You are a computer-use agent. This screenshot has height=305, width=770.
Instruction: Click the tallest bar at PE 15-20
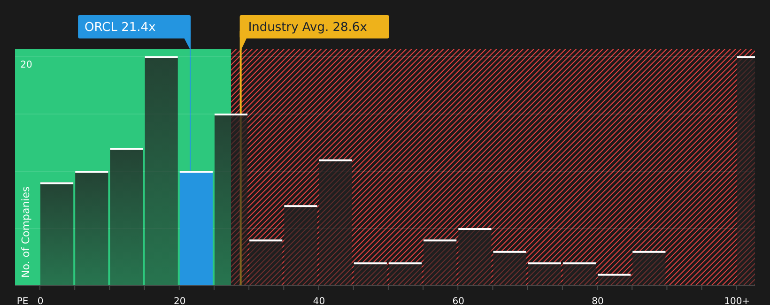click(x=162, y=171)
